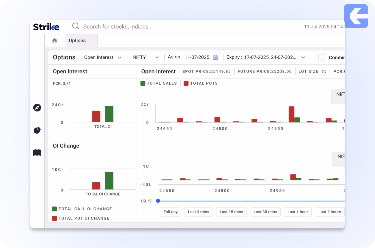
Task: Select the Last 15 mins range
Action: (231, 212)
